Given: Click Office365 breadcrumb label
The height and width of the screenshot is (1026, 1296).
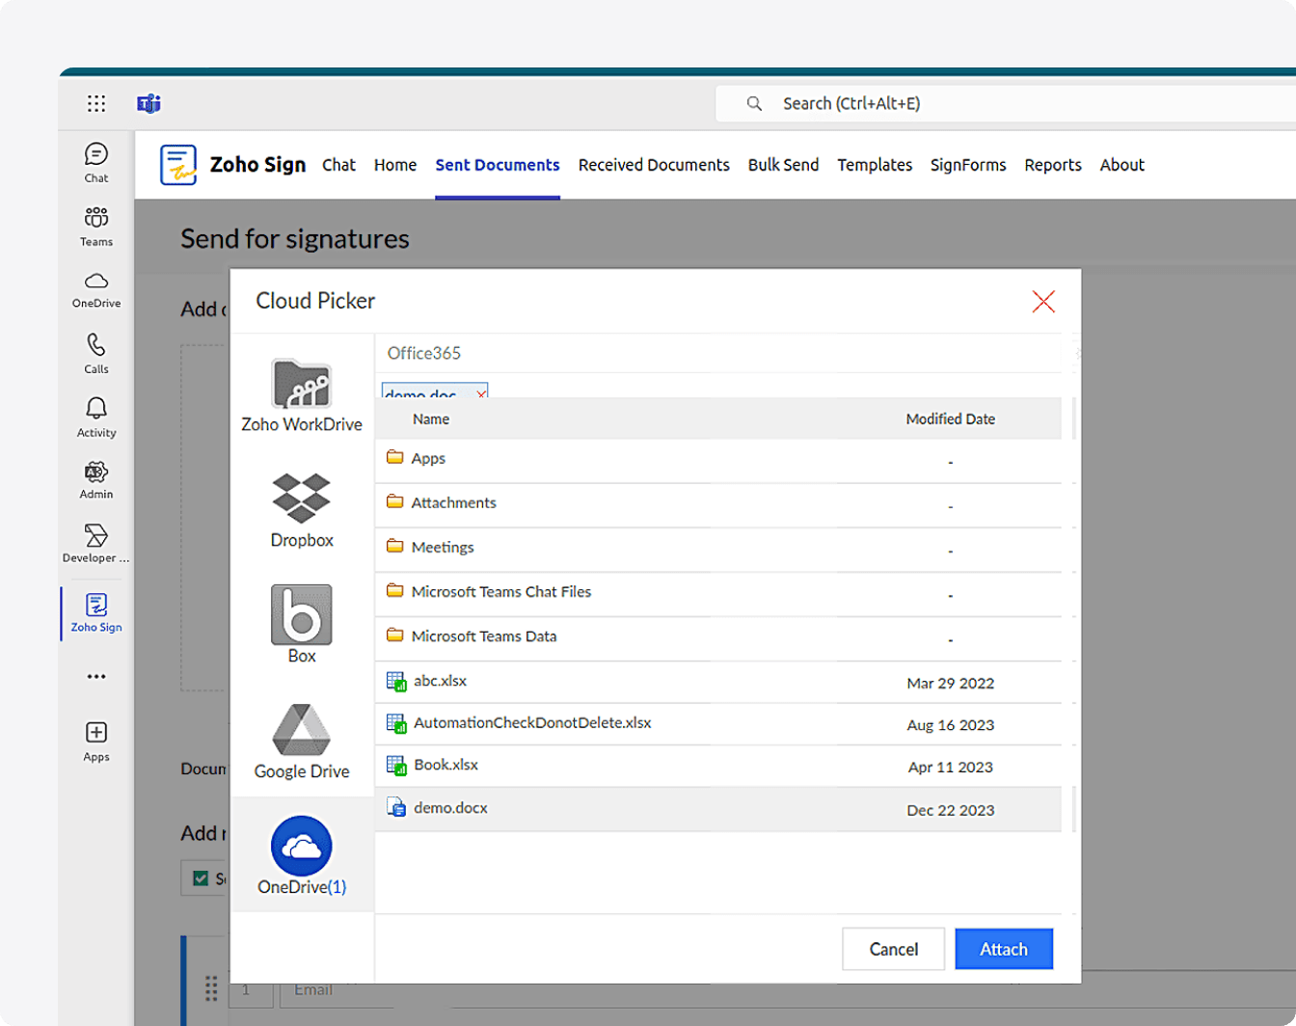Looking at the screenshot, I should click(x=424, y=353).
